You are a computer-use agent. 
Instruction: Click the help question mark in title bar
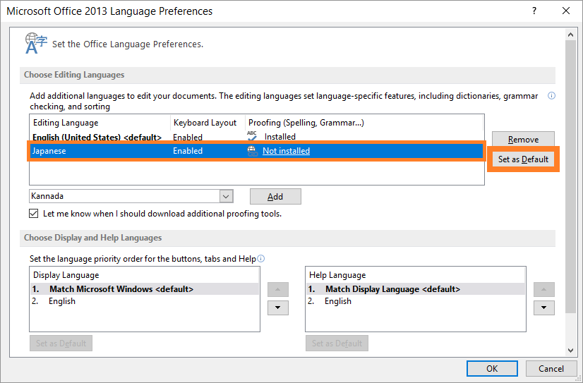click(534, 11)
